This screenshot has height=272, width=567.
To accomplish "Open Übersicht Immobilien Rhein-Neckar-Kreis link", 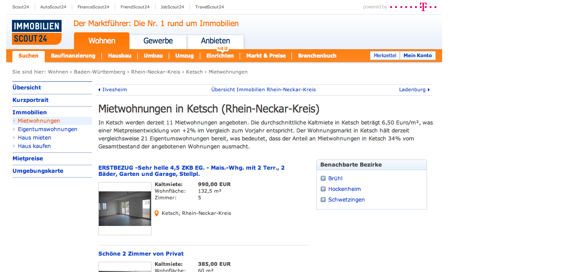I will pos(264,89).
